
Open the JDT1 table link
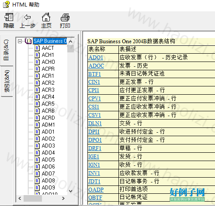[x=94, y=182]
